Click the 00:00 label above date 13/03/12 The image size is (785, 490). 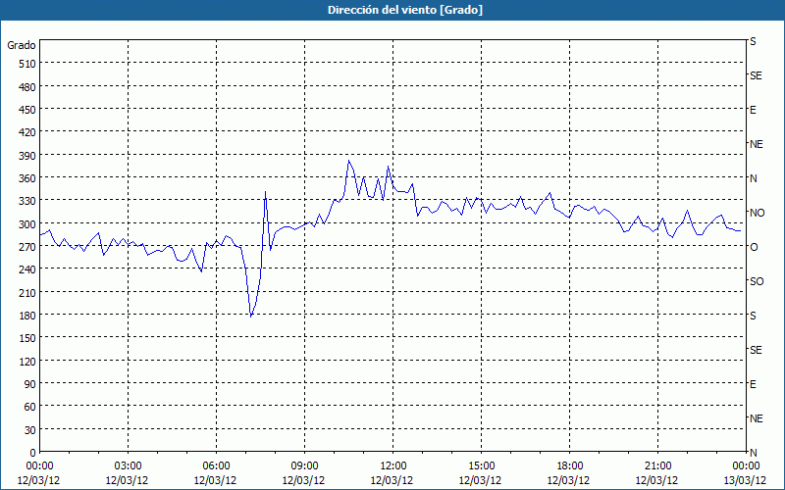tap(746, 466)
